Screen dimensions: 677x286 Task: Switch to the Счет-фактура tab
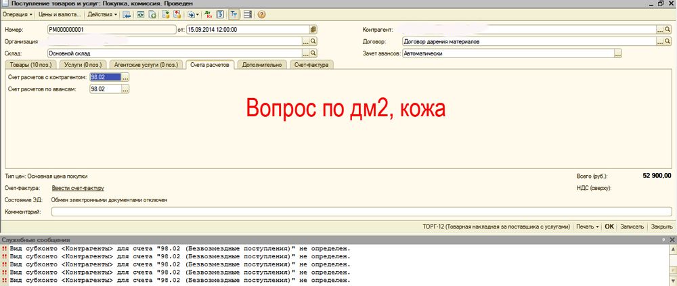click(311, 65)
